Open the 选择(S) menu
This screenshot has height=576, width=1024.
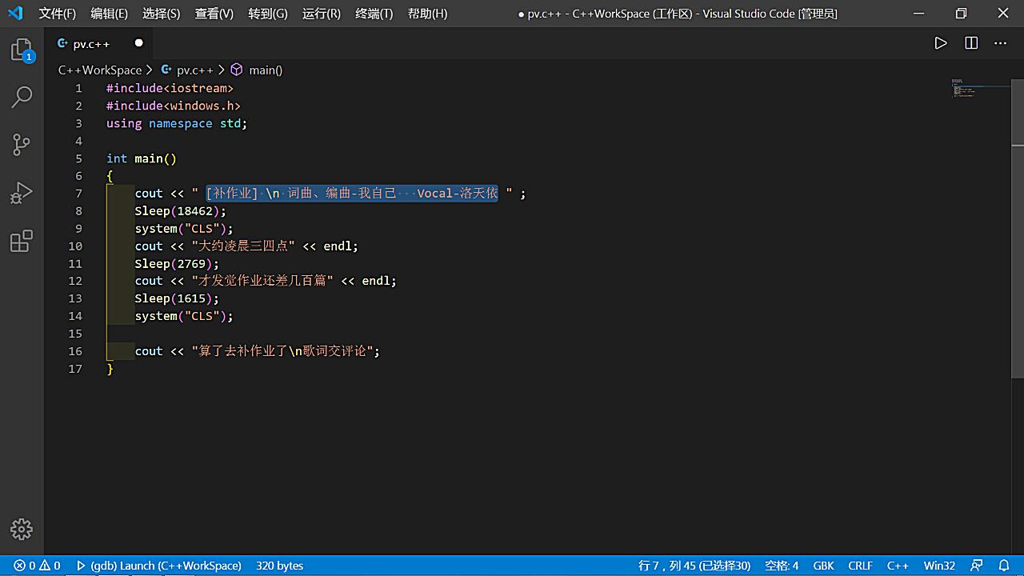(162, 14)
